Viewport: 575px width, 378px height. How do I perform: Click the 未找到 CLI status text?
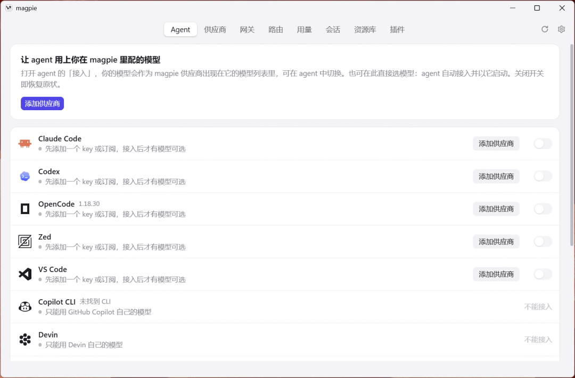point(95,302)
